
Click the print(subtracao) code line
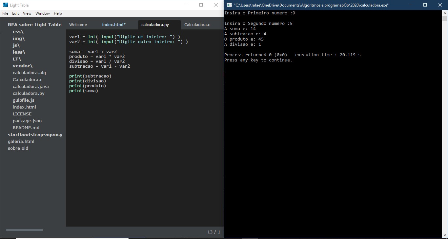point(90,76)
